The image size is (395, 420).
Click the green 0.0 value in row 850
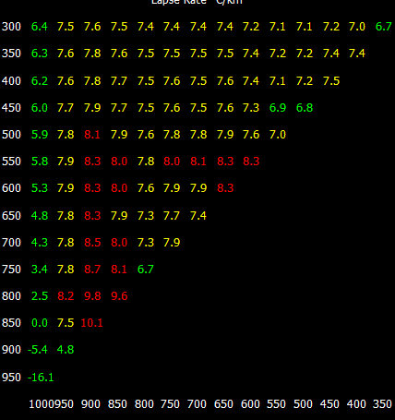pyautogui.click(x=40, y=323)
